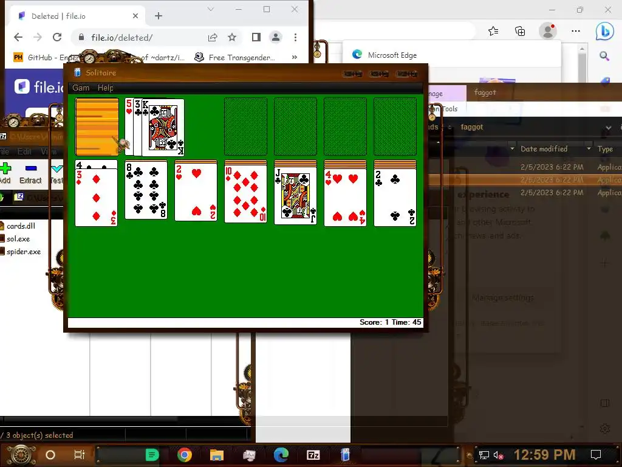The image size is (622, 467).
Task: Open network tray icon
Action: [484, 455]
